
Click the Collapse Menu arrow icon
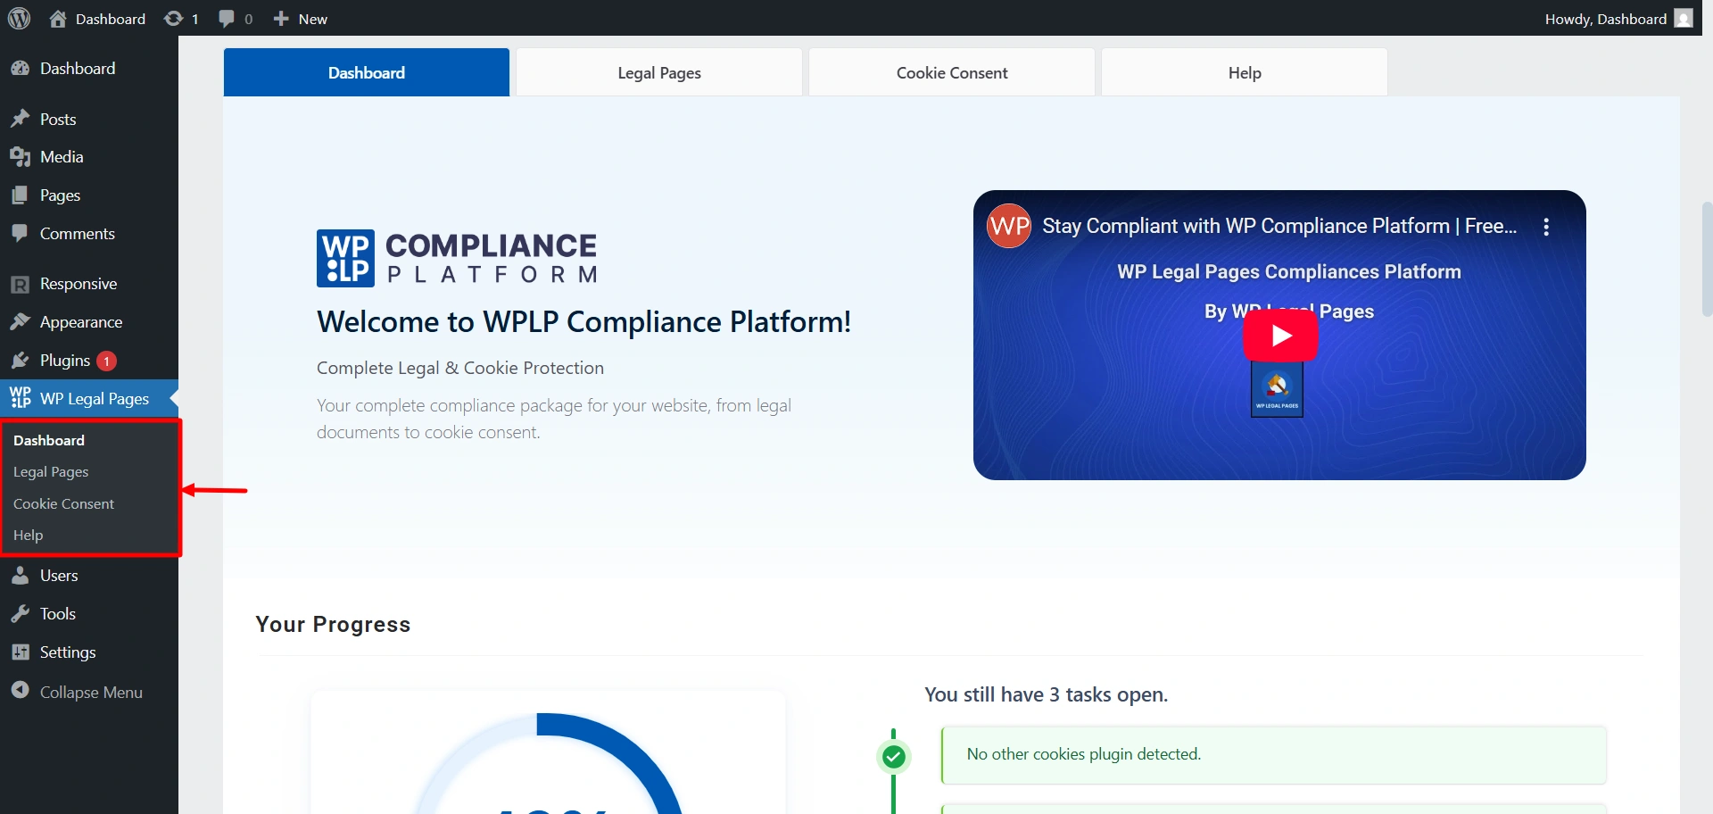[x=20, y=691]
